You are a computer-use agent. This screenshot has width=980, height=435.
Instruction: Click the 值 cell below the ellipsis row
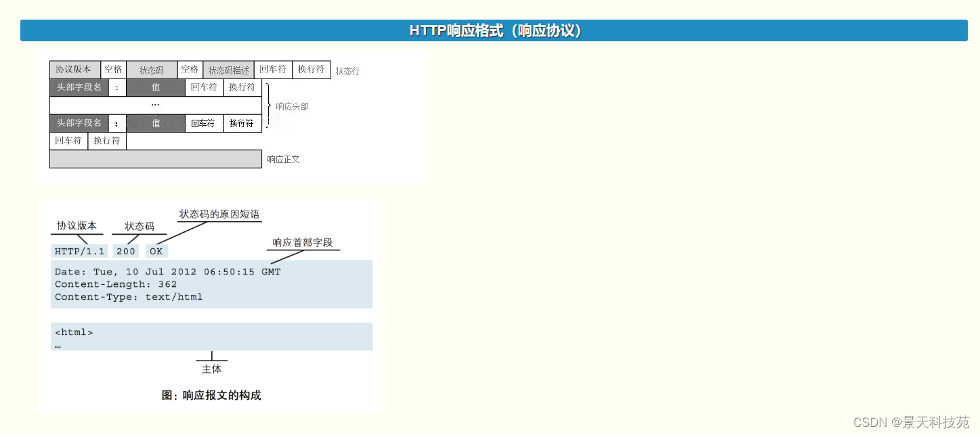156,123
